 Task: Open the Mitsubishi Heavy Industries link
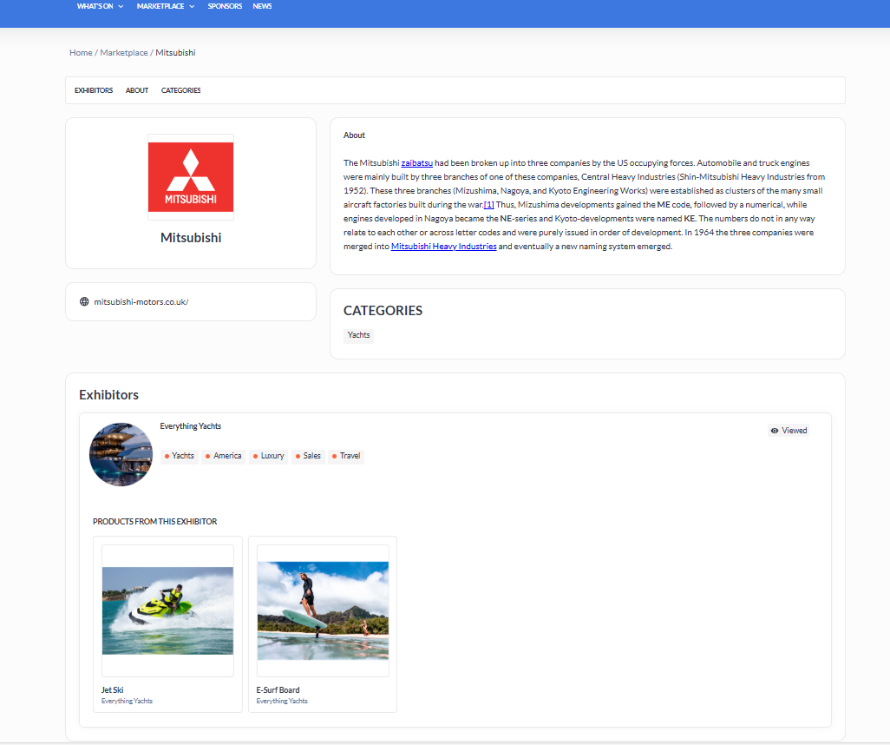(443, 247)
